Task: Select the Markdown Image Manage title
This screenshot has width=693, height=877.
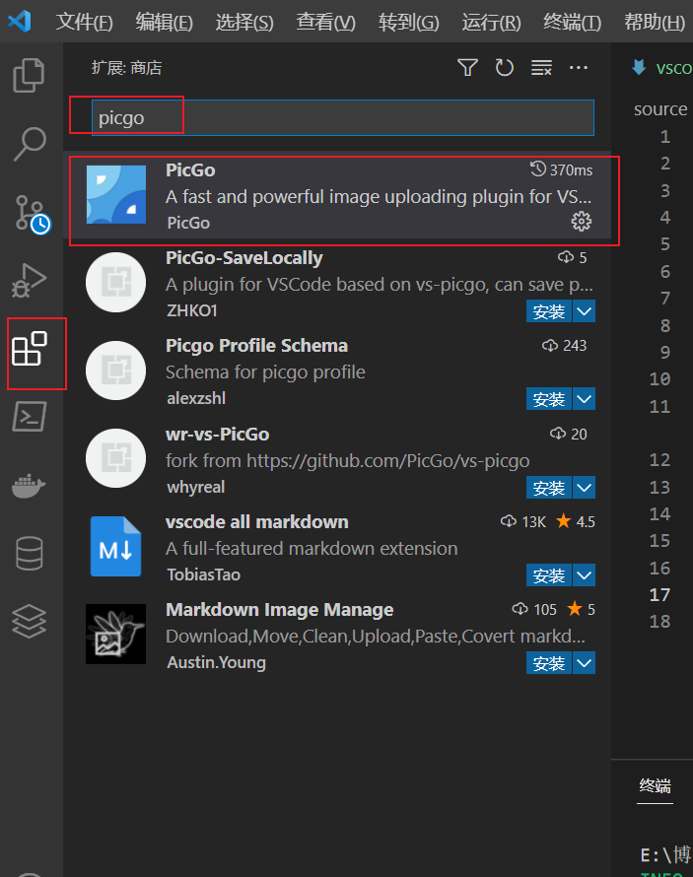Action: (280, 610)
